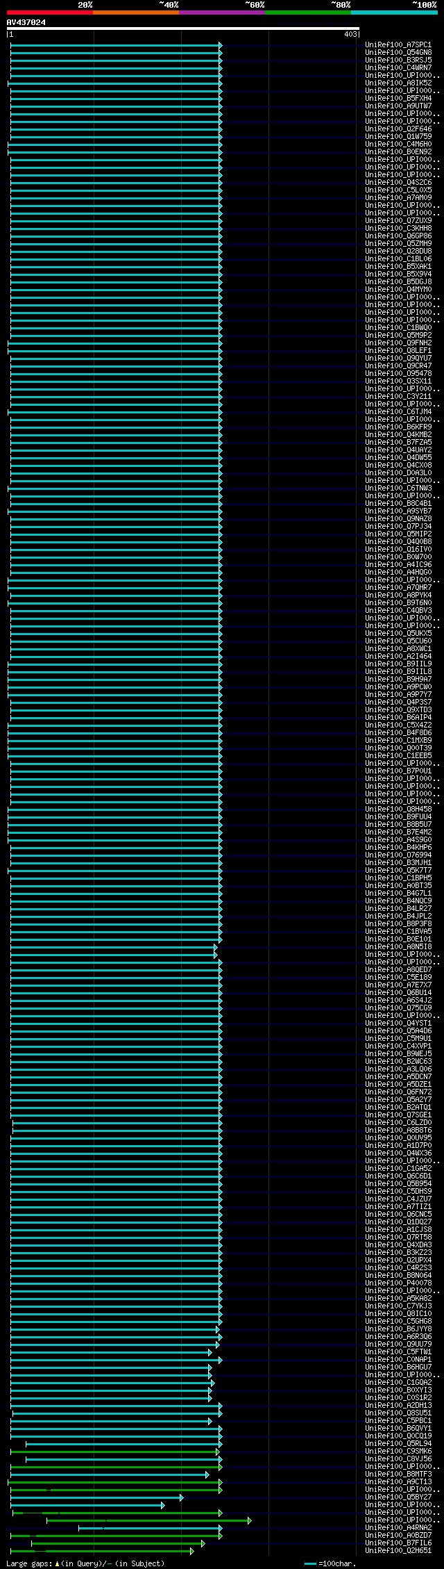Select label UniRef100_A6S4J2

pyautogui.click(x=398, y=1000)
